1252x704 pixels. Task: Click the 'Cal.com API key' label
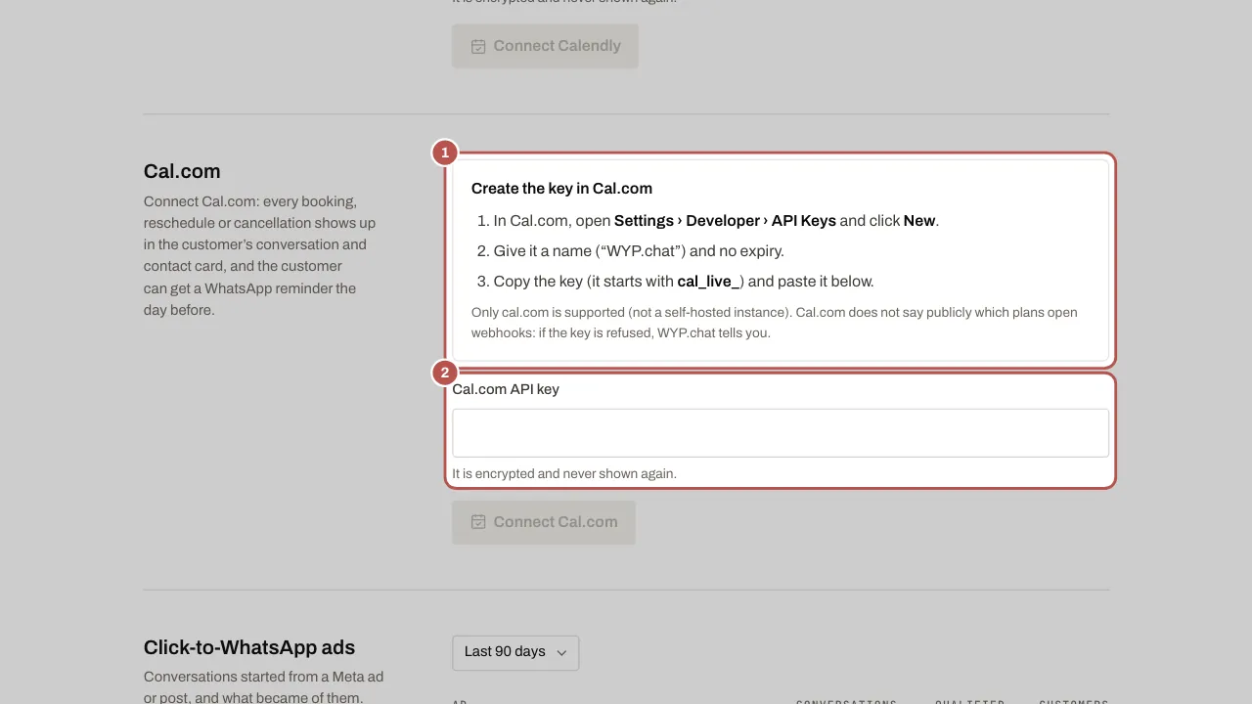[506, 389]
